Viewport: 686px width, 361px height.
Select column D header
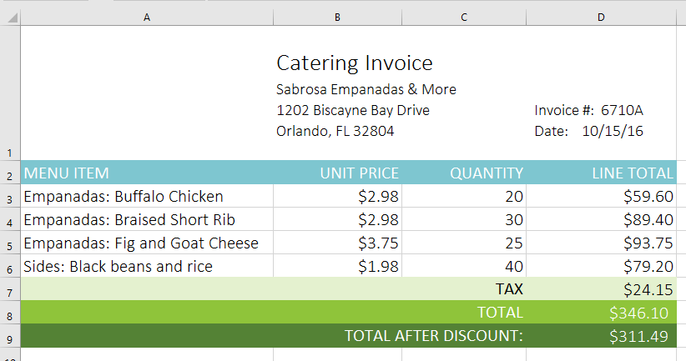tap(600, 17)
